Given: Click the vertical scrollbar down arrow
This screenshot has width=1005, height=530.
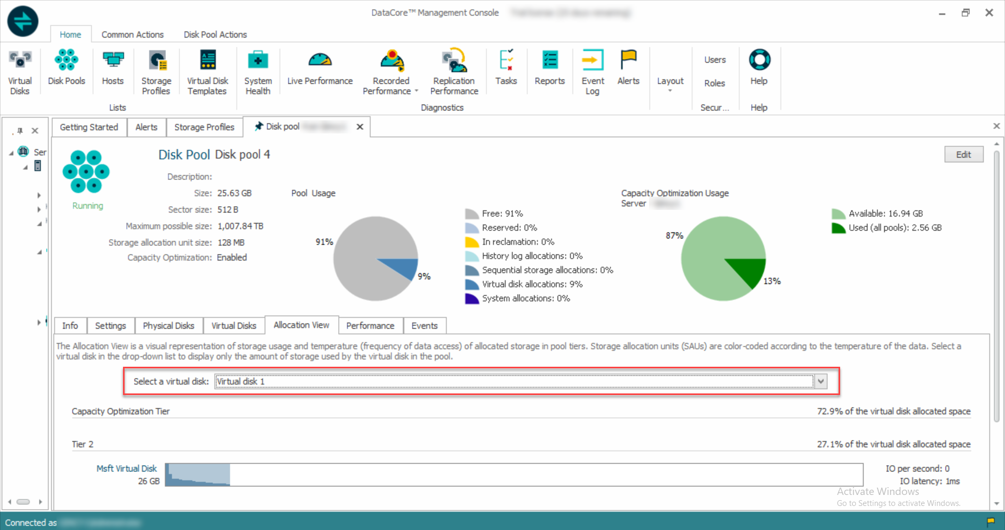Looking at the screenshot, I should (997, 503).
